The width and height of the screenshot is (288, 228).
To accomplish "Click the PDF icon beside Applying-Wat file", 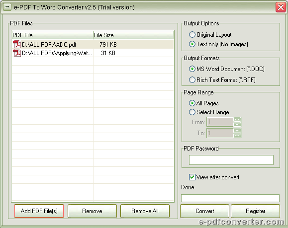I will tap(17, 53).
